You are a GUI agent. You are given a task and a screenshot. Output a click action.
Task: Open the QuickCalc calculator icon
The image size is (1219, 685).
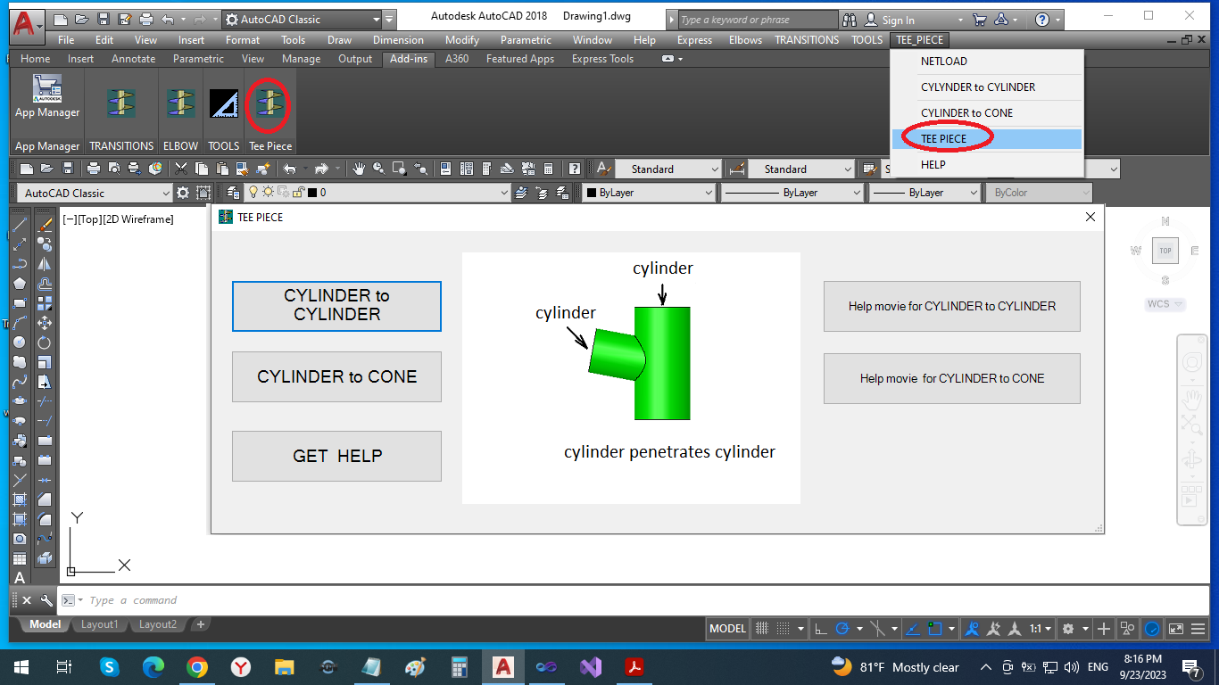[x=548, y=169]
